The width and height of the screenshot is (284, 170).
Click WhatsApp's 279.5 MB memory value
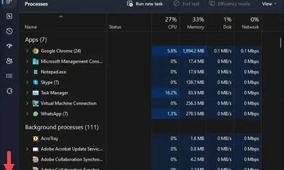195,114
